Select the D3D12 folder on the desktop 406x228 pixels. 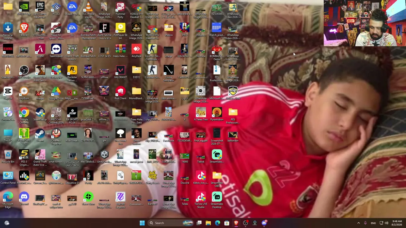coord(136,72)
